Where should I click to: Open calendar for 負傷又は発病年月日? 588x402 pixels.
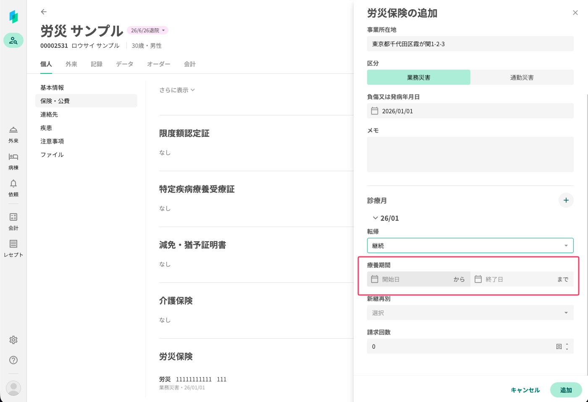click(375, 111)
